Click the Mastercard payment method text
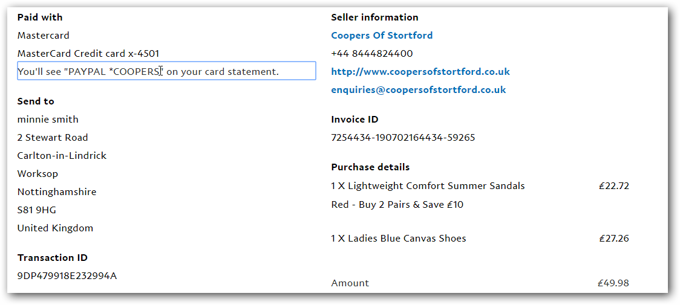The image size is (680, 305). tap(43, 36)
